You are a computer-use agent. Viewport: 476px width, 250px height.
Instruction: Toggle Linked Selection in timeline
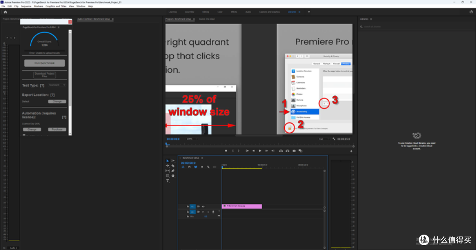[x=196, y=167]
